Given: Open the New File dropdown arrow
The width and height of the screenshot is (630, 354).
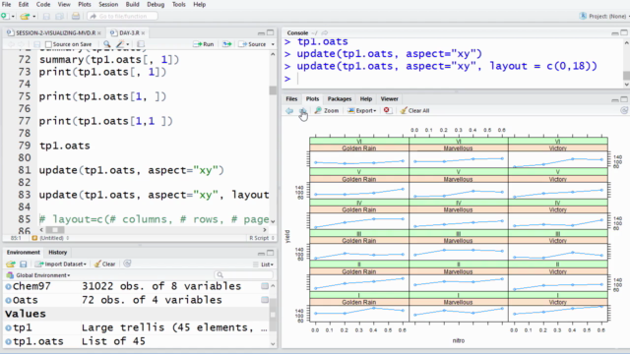Looking at the screenshot, I should [13, 17].
